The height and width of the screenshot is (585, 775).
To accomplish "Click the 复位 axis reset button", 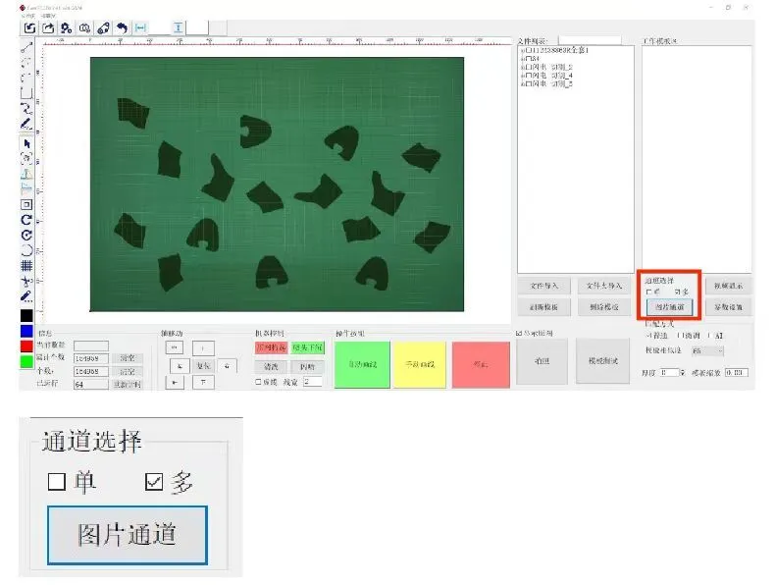I will click(x=203, y=366).
